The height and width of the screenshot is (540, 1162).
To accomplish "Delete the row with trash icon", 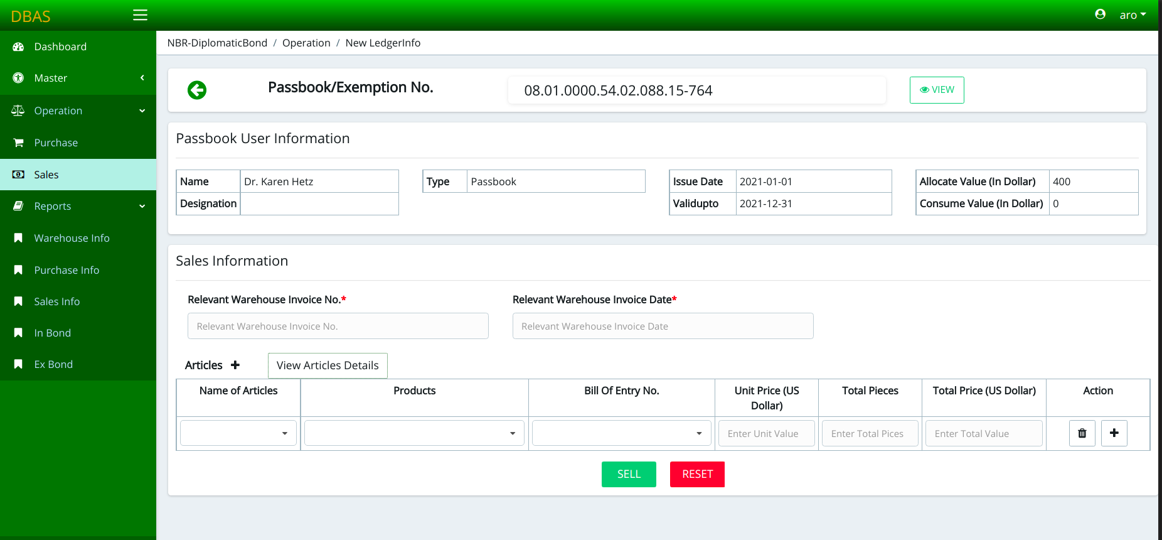I will 1082,433.
